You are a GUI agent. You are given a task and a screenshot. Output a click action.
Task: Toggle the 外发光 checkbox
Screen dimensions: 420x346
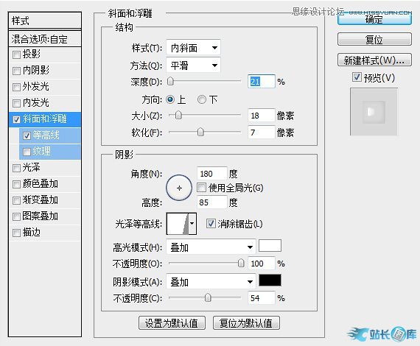click(16, 87)
